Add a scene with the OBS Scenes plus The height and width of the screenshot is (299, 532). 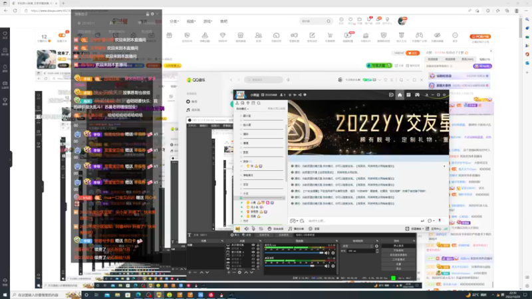click(x=190, y=272)
